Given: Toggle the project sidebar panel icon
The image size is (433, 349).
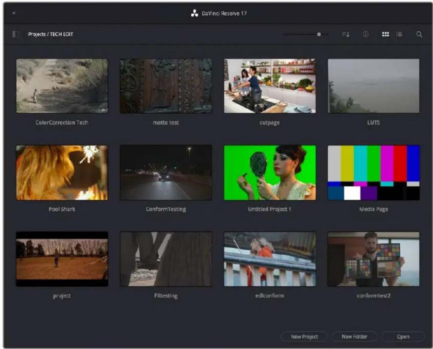Looking at the screenshot, I should tap(16, 34).
